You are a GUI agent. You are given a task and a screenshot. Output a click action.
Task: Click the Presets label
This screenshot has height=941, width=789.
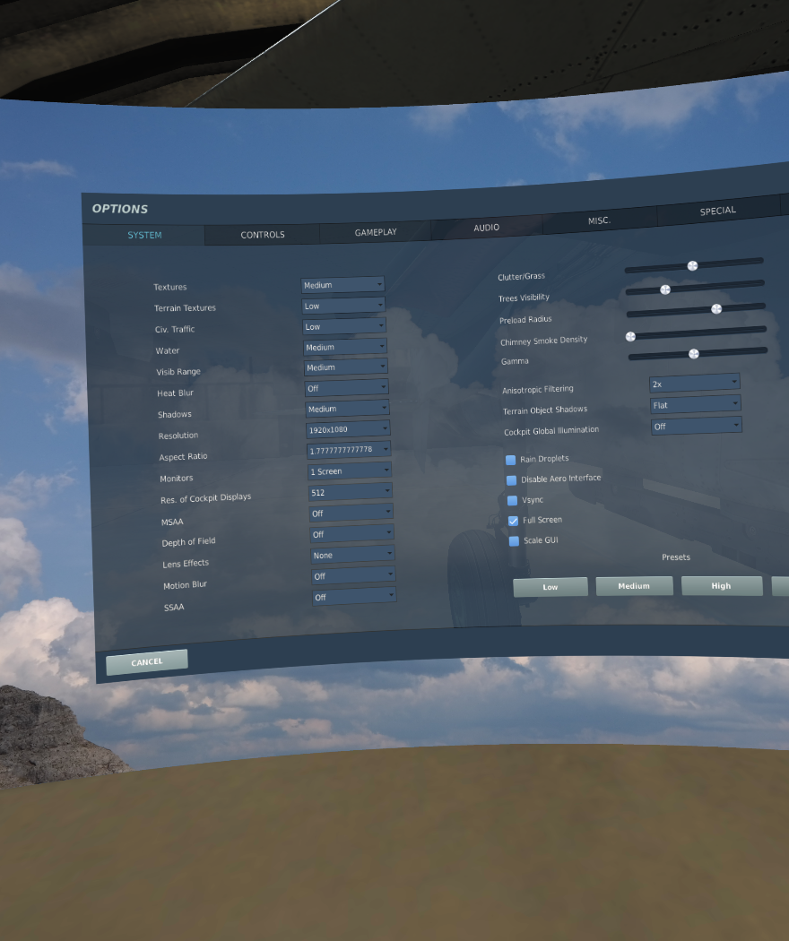click(x=676, y=557)
